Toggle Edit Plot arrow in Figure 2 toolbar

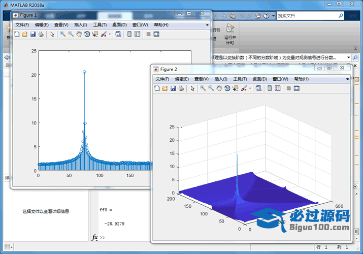192,88
